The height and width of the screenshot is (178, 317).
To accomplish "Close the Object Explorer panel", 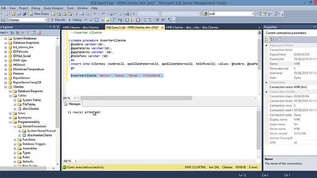I will pos(58,27).
